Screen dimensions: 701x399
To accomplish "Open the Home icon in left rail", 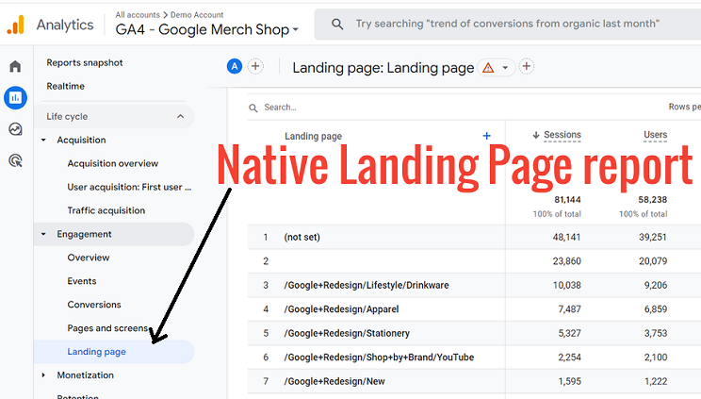I will coord(15,66).
